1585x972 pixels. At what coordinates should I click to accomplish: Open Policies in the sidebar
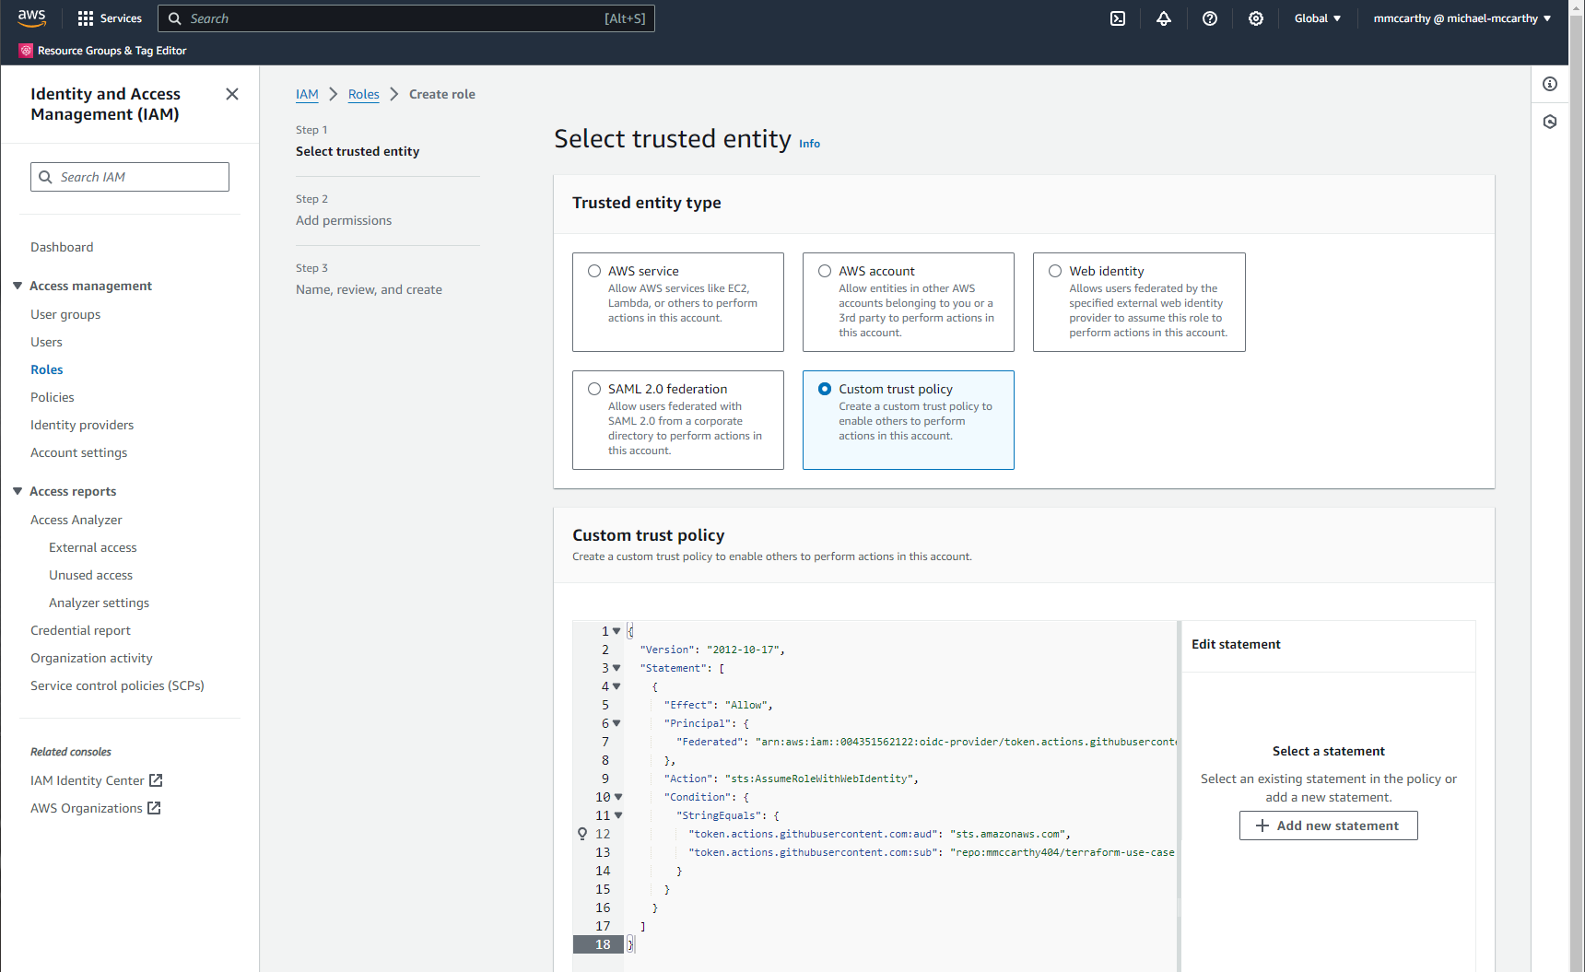[x=53, y=397]
